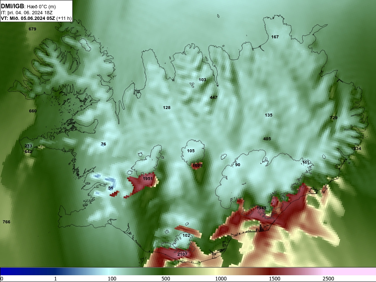Click the 2500 tick on the color scale
Image resolution: width=376 pixels, height=282 pixels.
click(328, 279)
